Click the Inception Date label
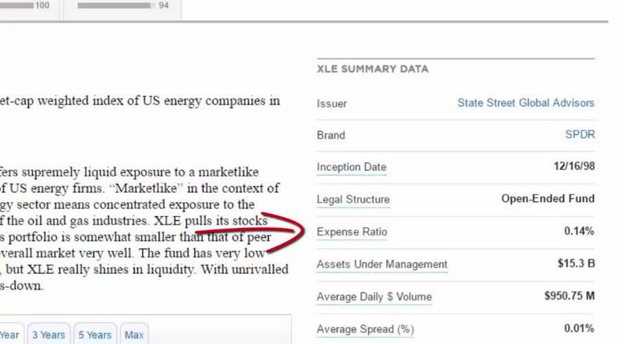This screenshot has height=344, width=624. [352, 167]
